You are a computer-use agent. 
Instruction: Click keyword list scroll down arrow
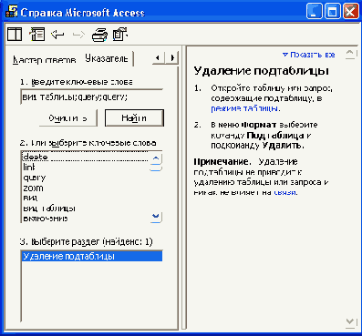click(x=156, y=217)
